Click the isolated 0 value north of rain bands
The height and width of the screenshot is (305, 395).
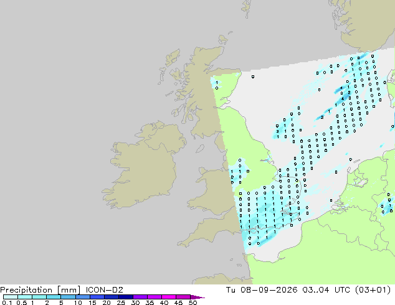[253, 77]
